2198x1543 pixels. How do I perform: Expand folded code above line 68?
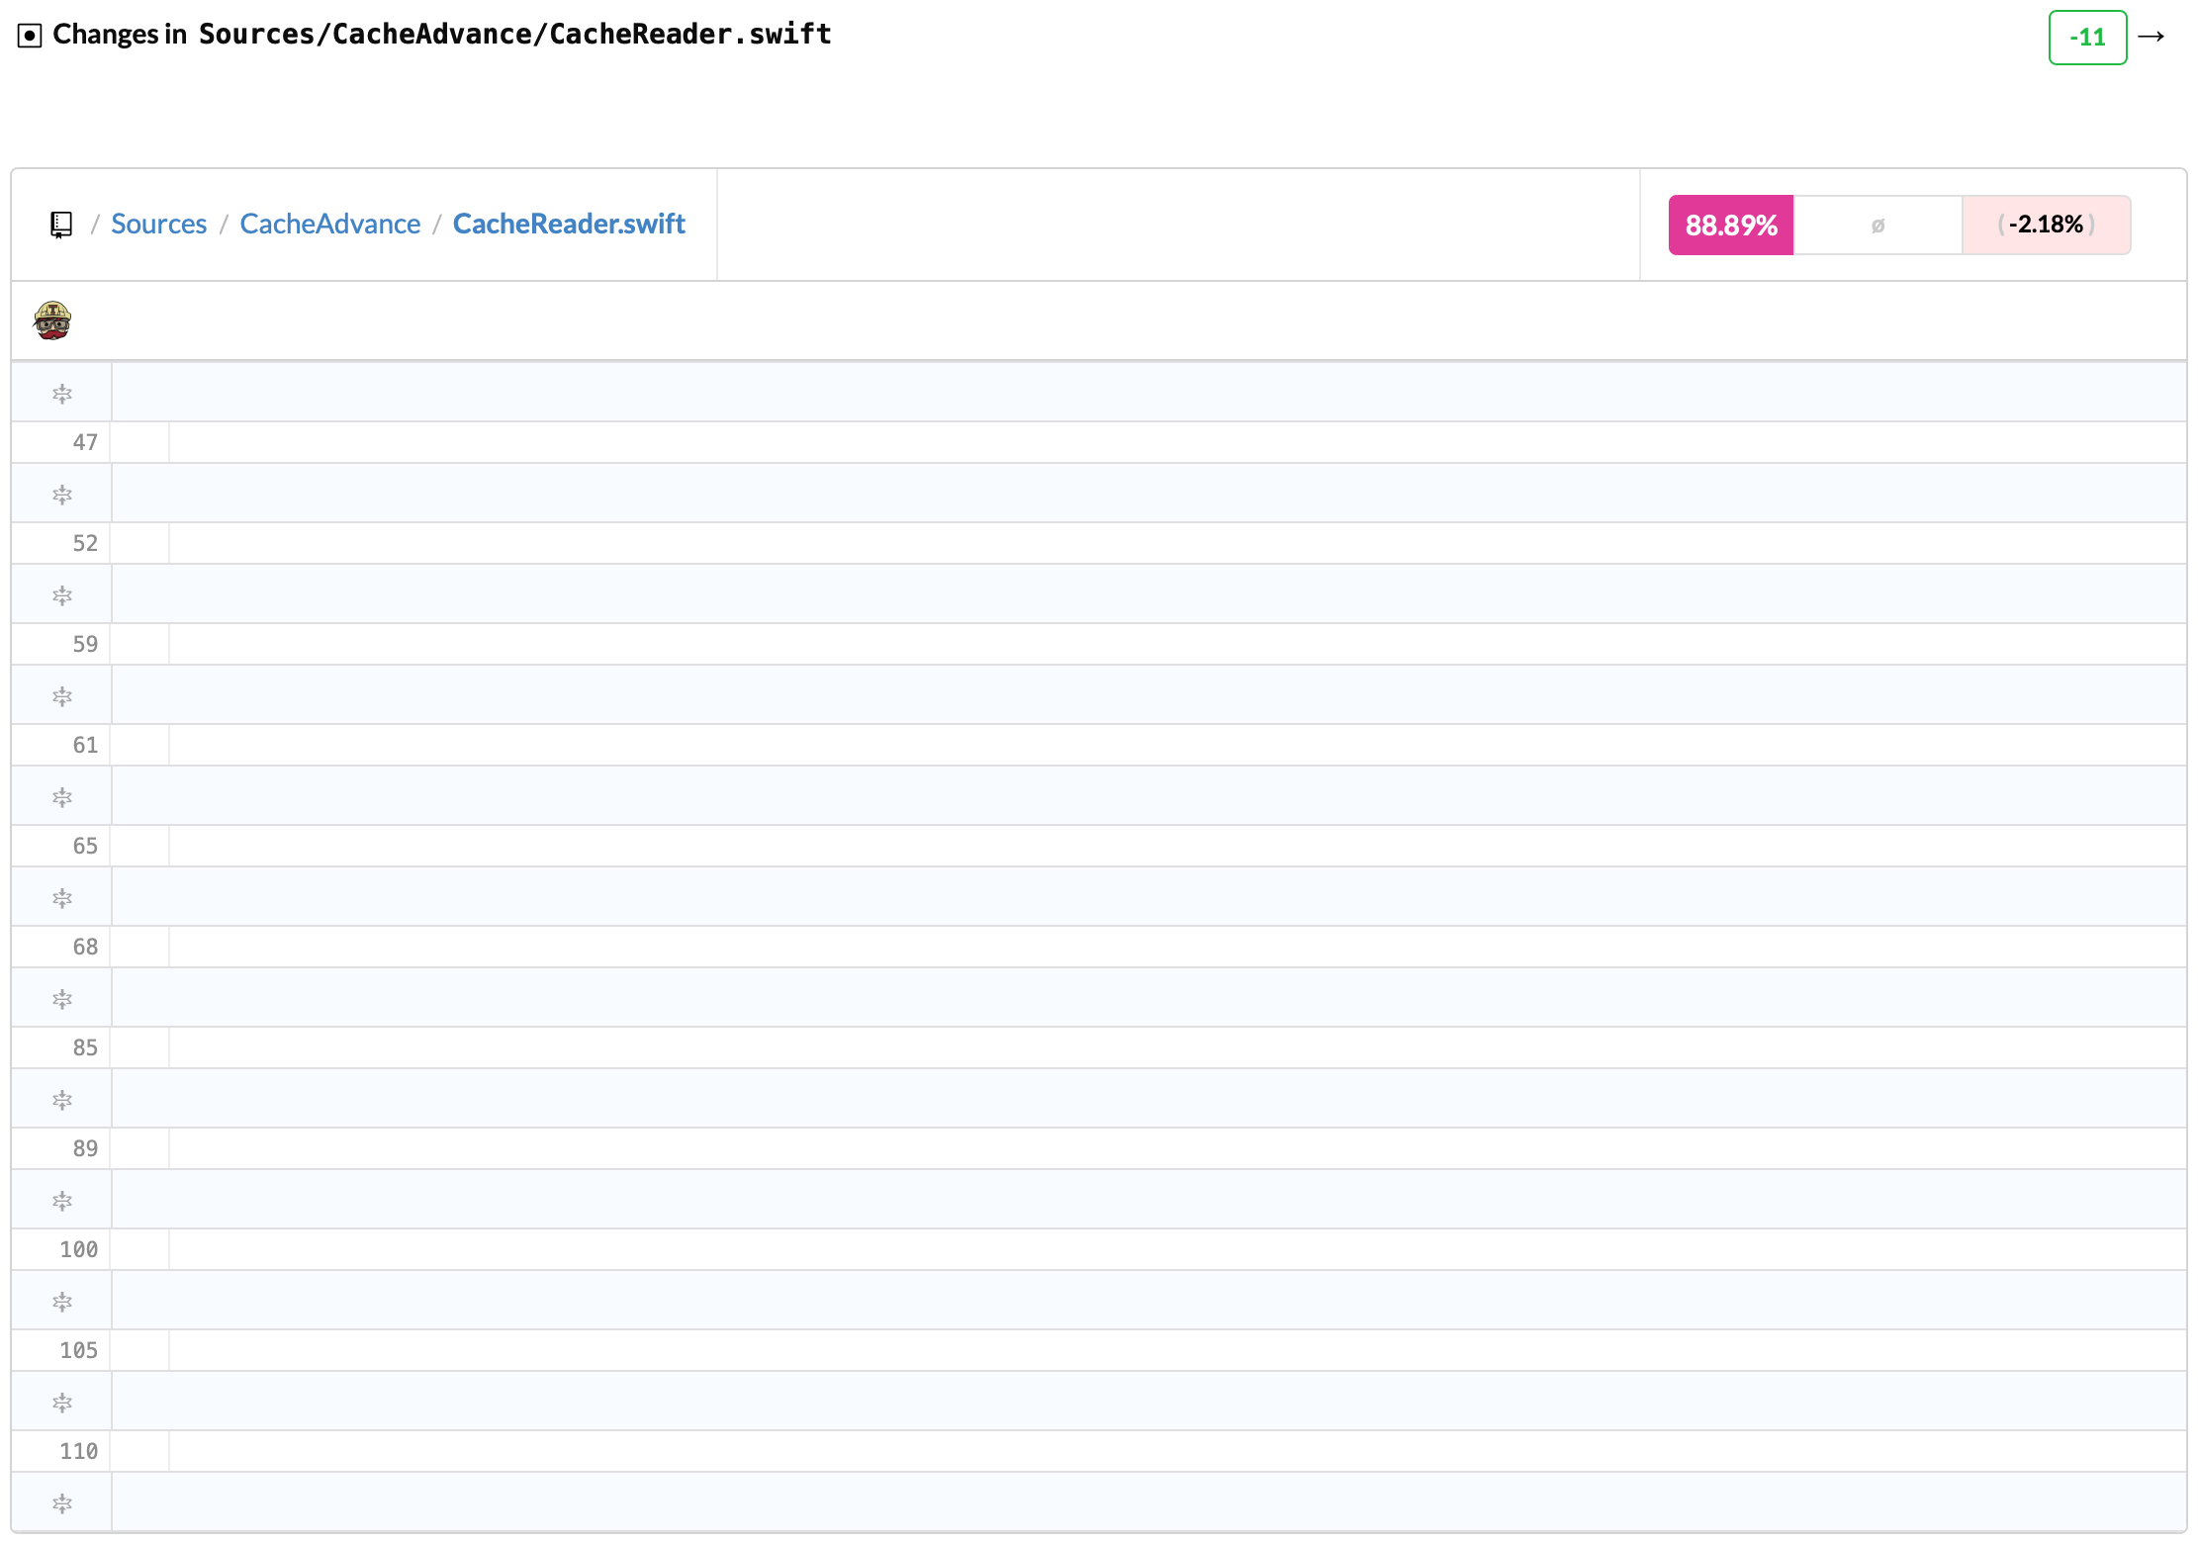pos(62,898)
